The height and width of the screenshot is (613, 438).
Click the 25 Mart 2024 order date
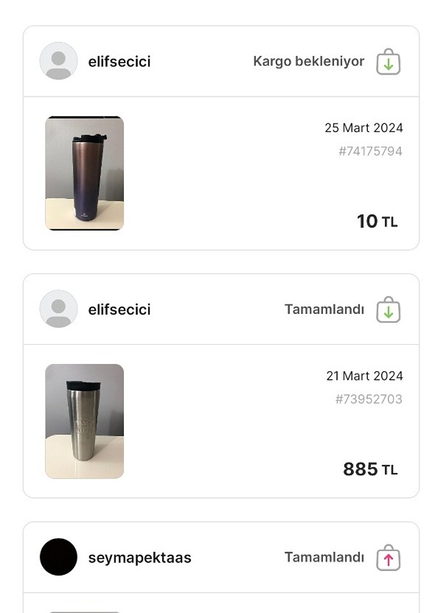[364, 128]
